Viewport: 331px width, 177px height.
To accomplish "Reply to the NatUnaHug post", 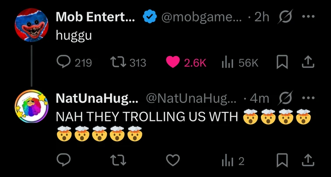I will pos(64,161).
